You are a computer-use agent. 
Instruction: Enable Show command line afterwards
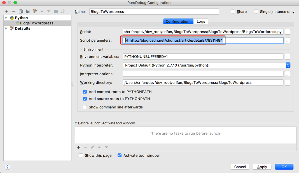85,107
